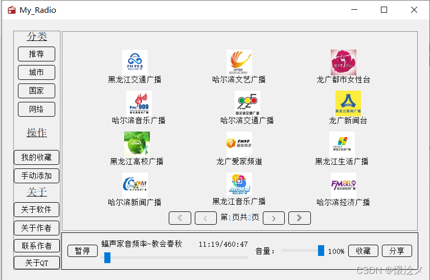This screenshot has width=430, height=280.
Task: Show 我的收藏 favorites list
Action: (x=36, y=157)
